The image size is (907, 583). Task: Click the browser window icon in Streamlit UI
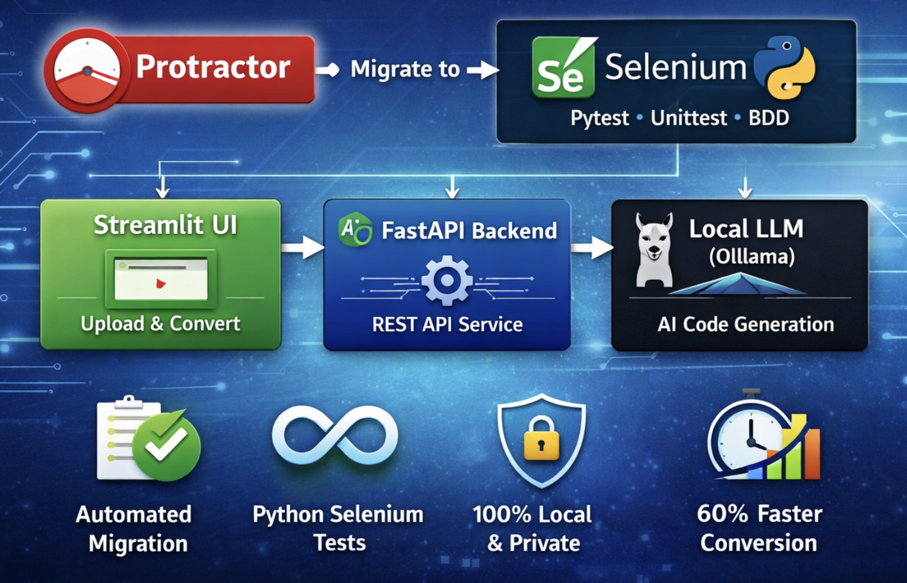161,279
